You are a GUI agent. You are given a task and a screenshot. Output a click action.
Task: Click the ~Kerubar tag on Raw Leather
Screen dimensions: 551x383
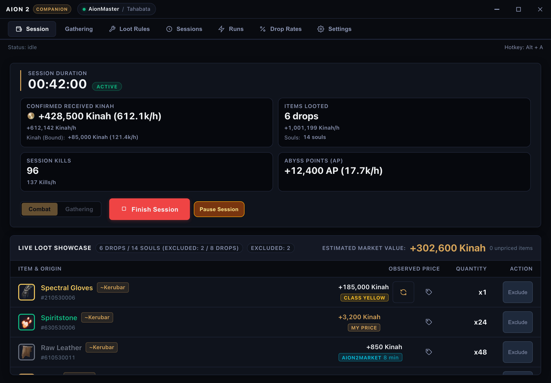(x=101, y=347)
